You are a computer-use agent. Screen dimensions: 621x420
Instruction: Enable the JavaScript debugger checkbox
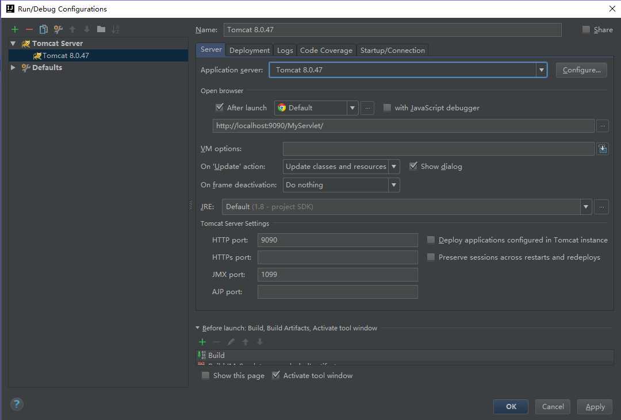pyautogui.click(x=388, y=107)
